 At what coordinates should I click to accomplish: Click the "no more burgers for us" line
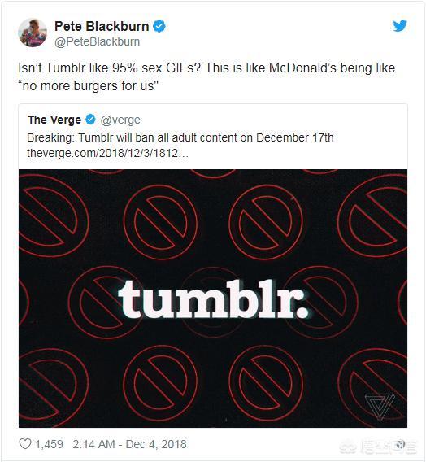89,85
